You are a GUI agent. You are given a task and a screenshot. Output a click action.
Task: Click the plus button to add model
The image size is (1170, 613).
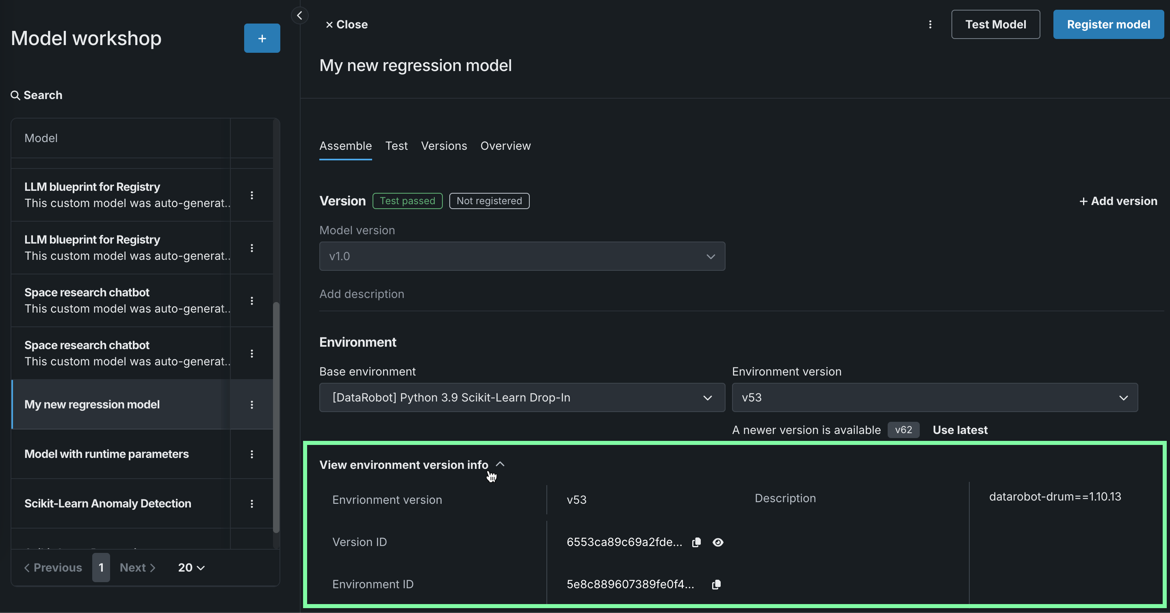262,38
